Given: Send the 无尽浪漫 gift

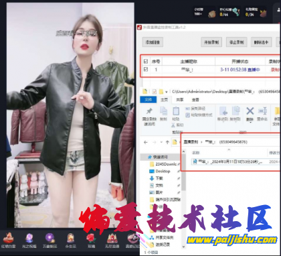Looking at the screenshot, I should click(112, 241).
